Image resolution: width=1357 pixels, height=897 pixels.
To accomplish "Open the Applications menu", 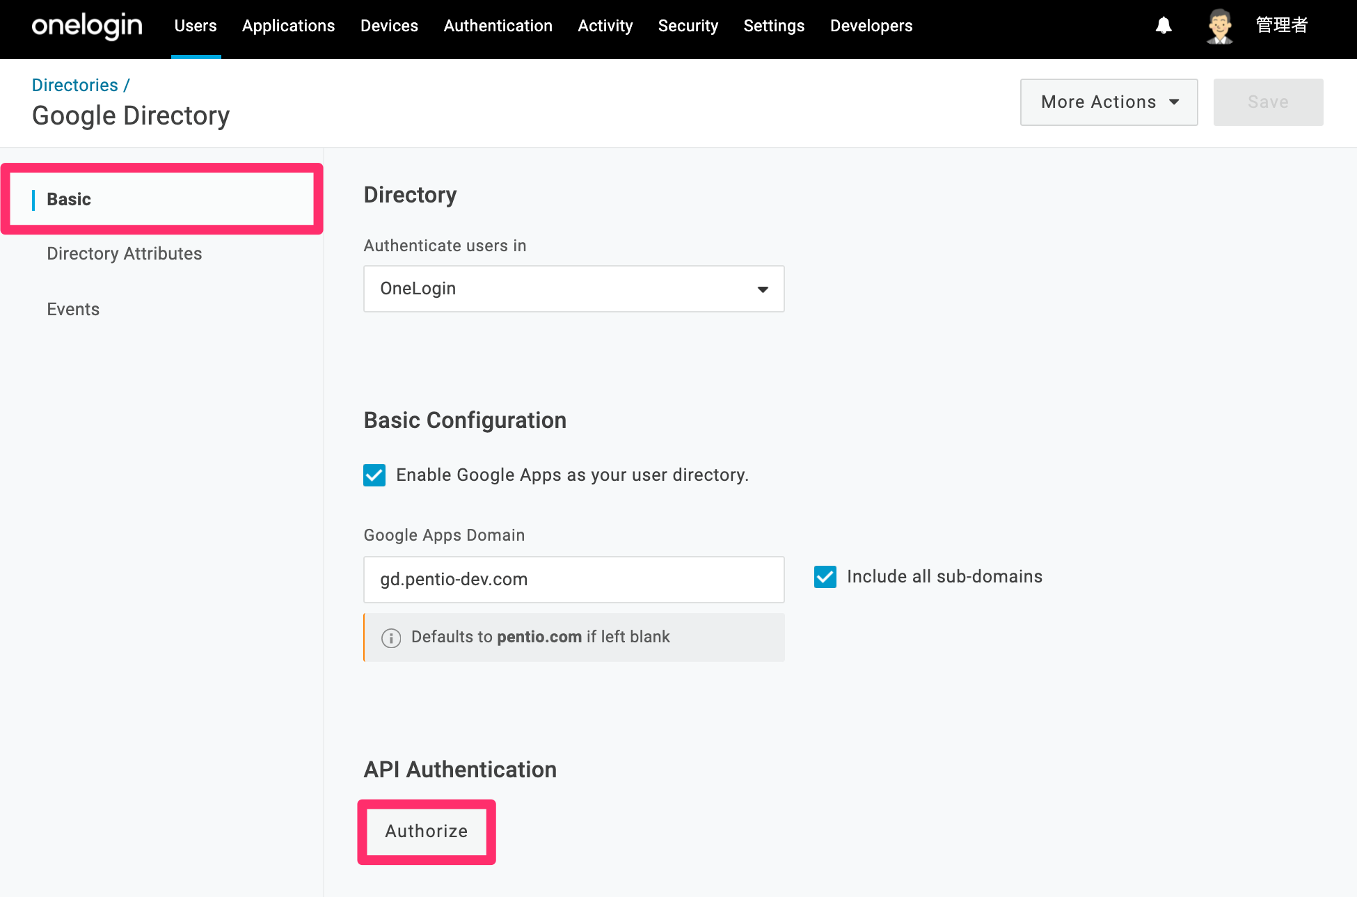I will [x=289, y=26].
